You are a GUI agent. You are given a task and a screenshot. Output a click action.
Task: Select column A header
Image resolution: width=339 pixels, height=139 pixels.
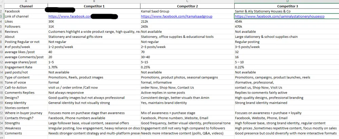click(26, 1)
